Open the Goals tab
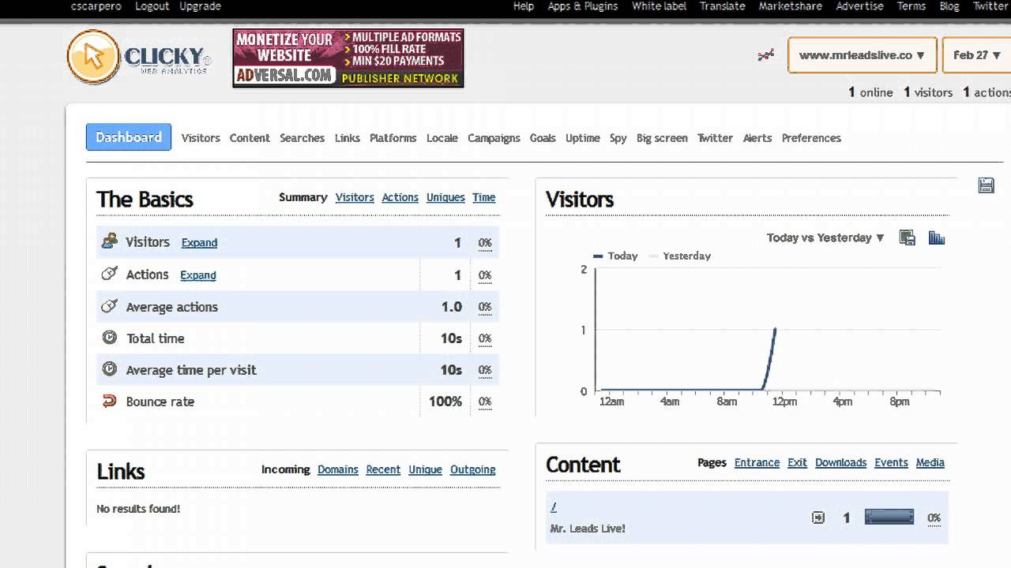The width and height of the screenshot is (1011, 568). pos(543,138)
